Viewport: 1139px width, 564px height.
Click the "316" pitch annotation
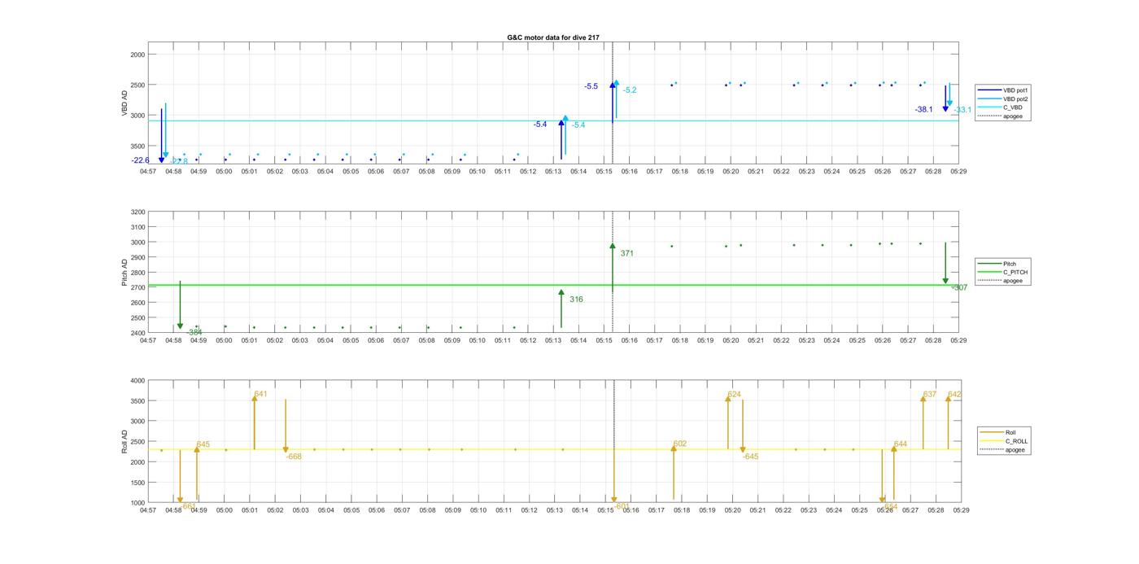[x=576, y=299]
